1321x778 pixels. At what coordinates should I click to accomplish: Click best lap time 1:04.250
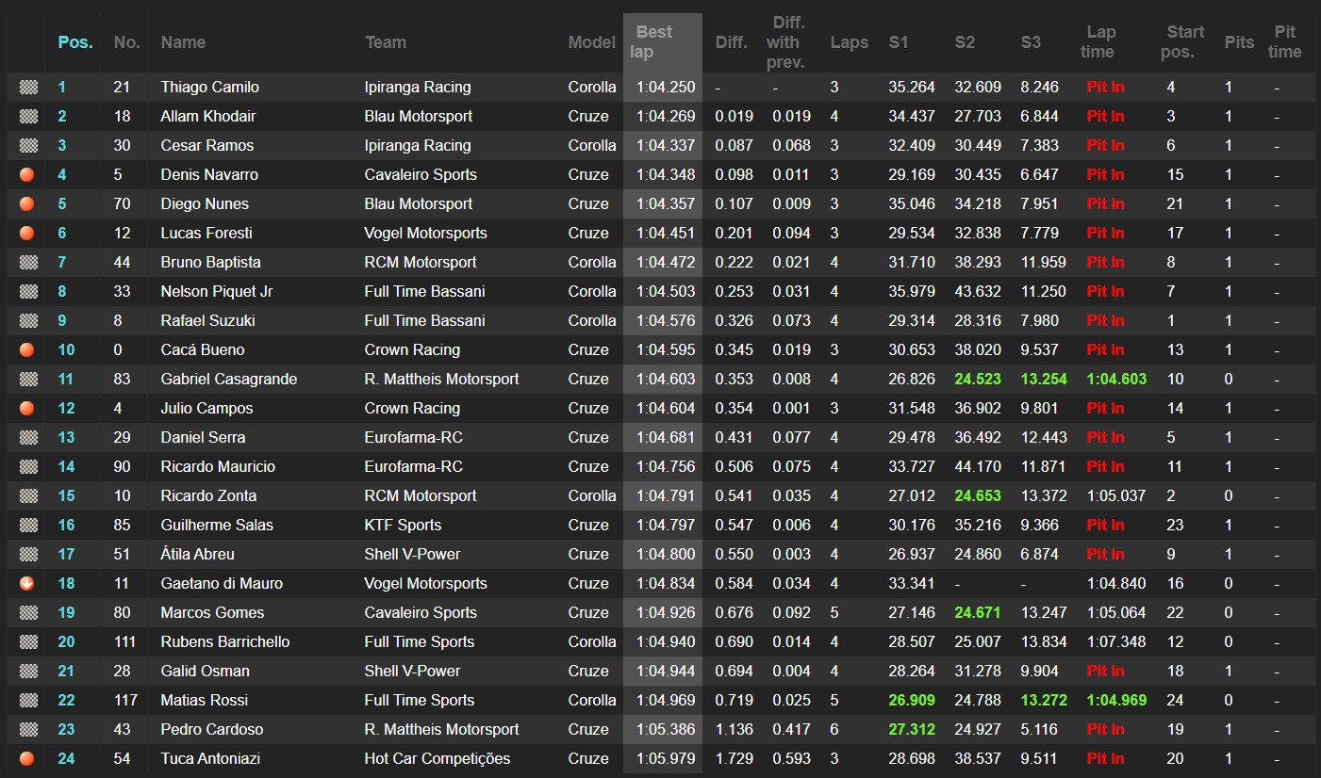(666, 87)
